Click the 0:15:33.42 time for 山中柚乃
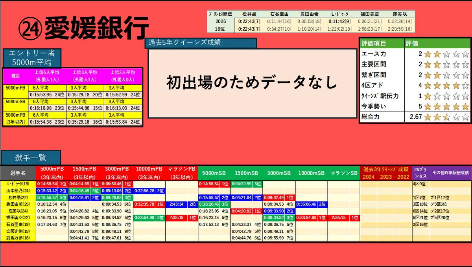 tap(48, 191)
